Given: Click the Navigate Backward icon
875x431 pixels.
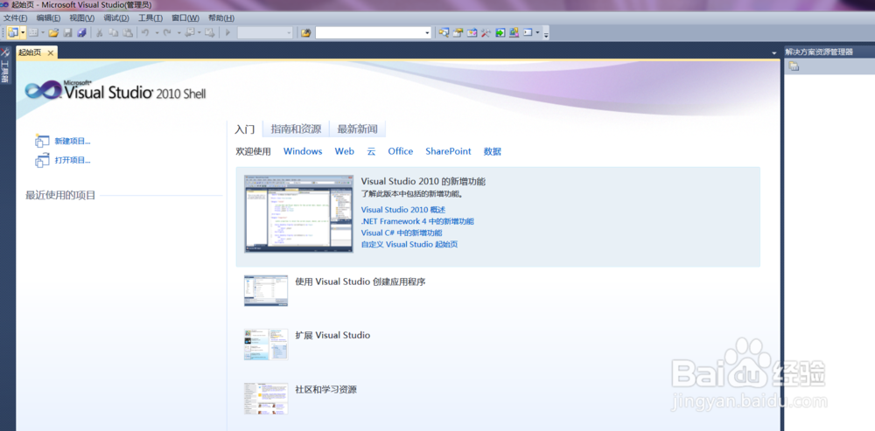Looking at the screenshot, I should pyautogui.click(x=190, y=33).
